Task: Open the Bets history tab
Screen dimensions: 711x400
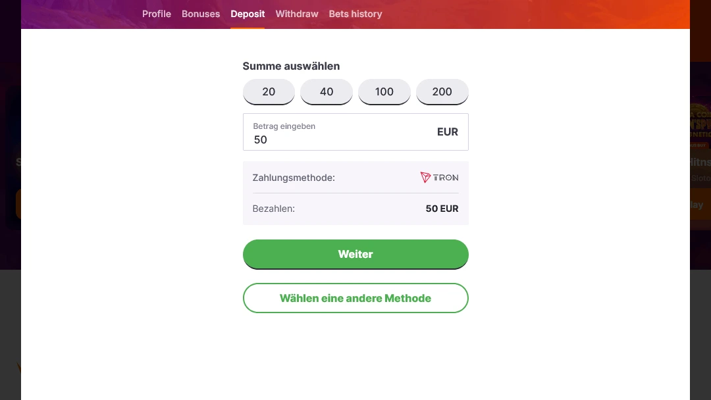Action: coord(355,14)
